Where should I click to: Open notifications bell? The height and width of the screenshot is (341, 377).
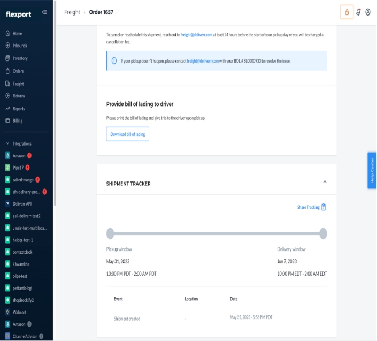[358, 12]
